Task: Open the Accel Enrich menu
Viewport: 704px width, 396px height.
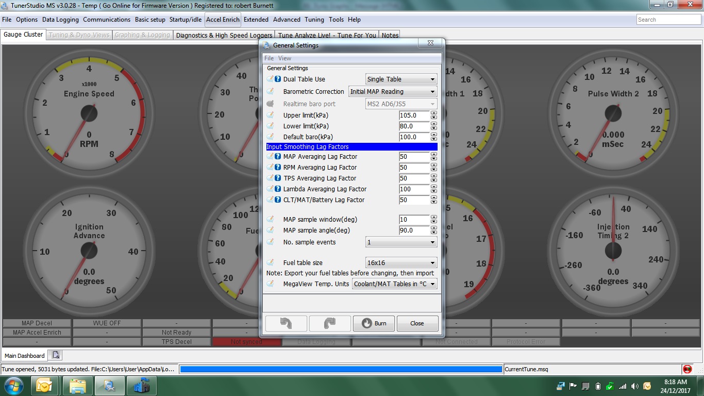Action: (x=223, y=20)
